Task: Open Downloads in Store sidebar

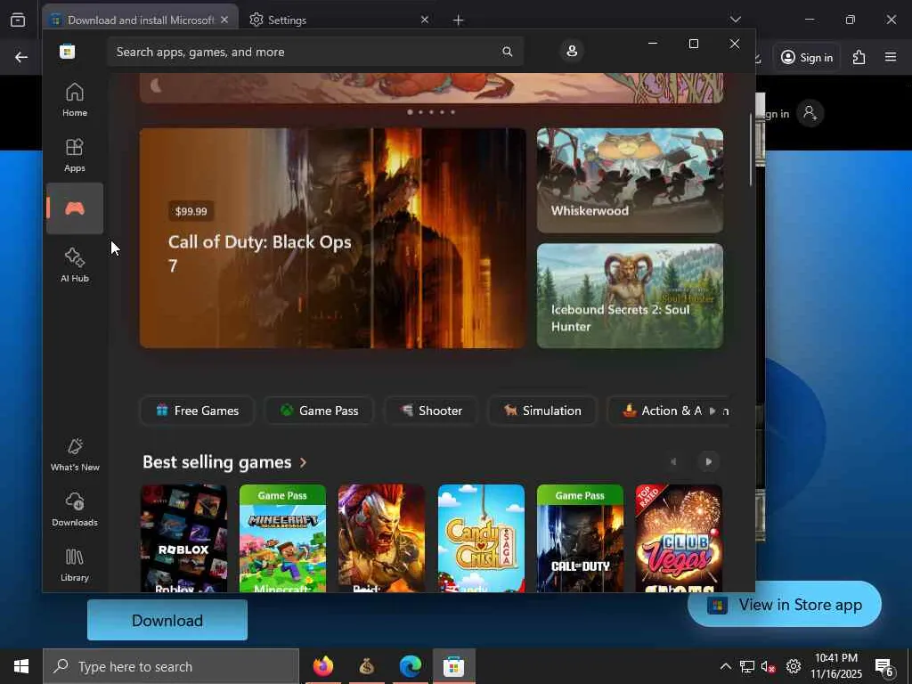Action: tap(75, 509)
